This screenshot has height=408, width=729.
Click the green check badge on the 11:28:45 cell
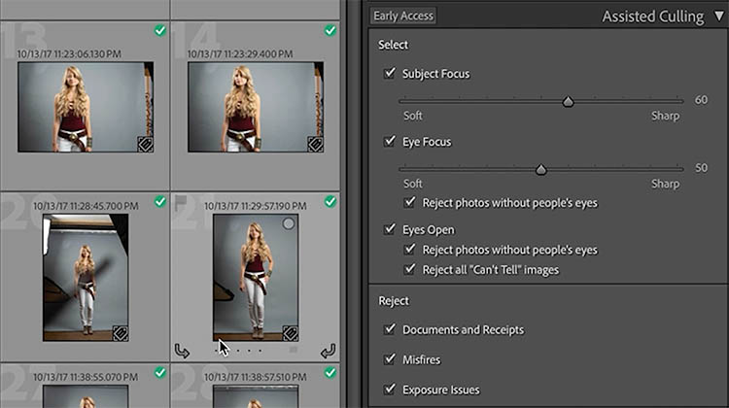[160, 202]
